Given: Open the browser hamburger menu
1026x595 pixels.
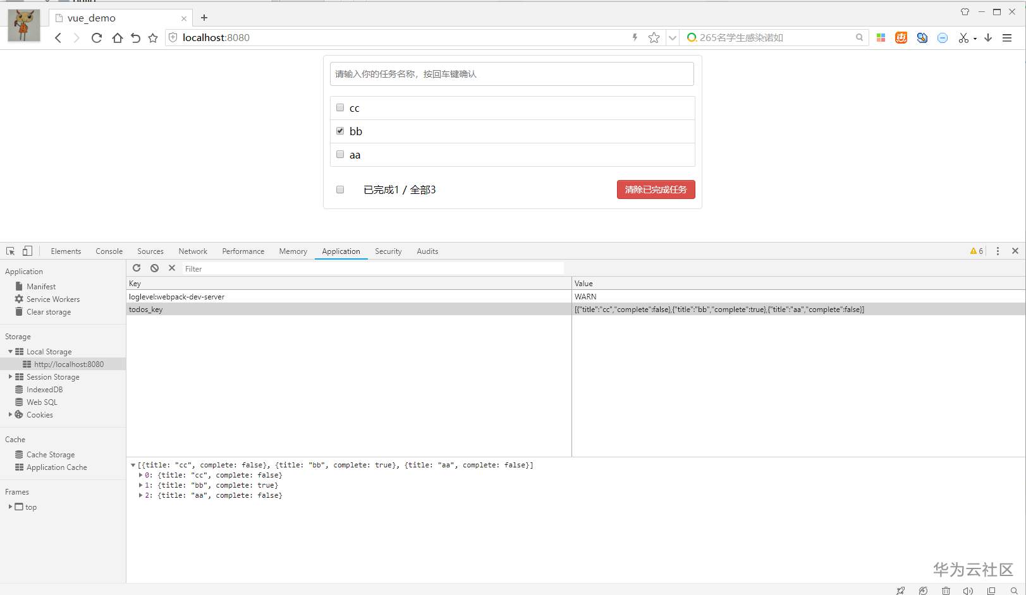Looking at the screenshot, I should tap(1007, 38).
